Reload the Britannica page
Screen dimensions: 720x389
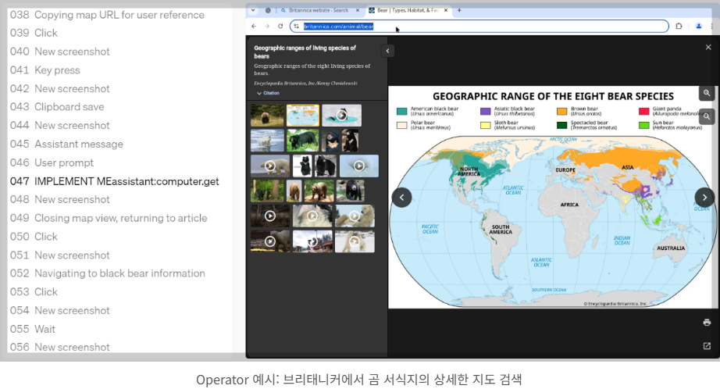pos(280,27)
